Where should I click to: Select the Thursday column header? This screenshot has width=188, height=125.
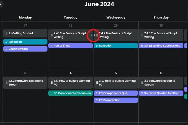pyautogui.click(x=161, y=17)
